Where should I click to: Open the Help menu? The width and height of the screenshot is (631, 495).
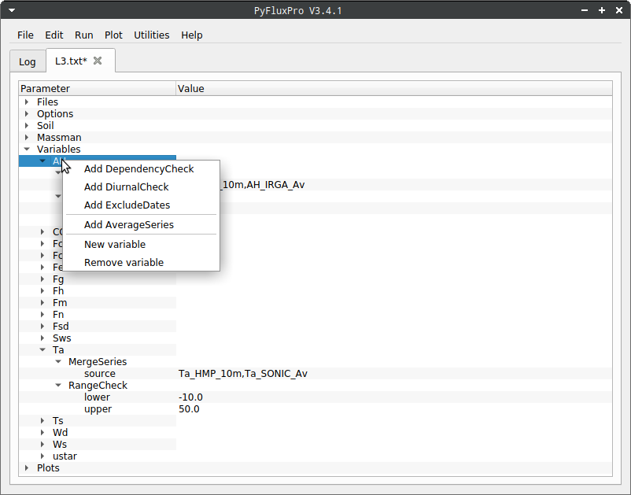tap(191, 35)
